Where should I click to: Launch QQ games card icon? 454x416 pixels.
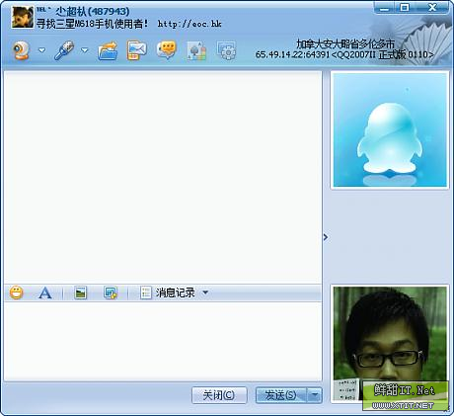click(196, 51)
